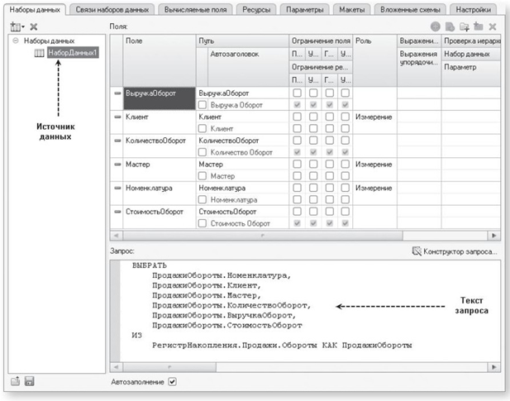Click ВЫБРАТЬ keyword in query text
The height and width of the screenshot is (401, 510).
[x=150, y=265]
